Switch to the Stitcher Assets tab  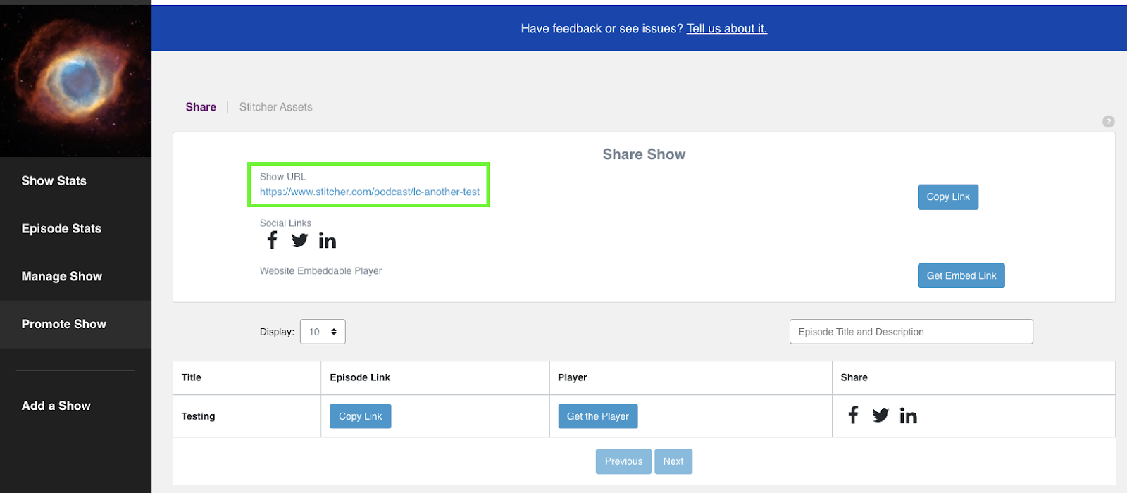pos(275,107)
